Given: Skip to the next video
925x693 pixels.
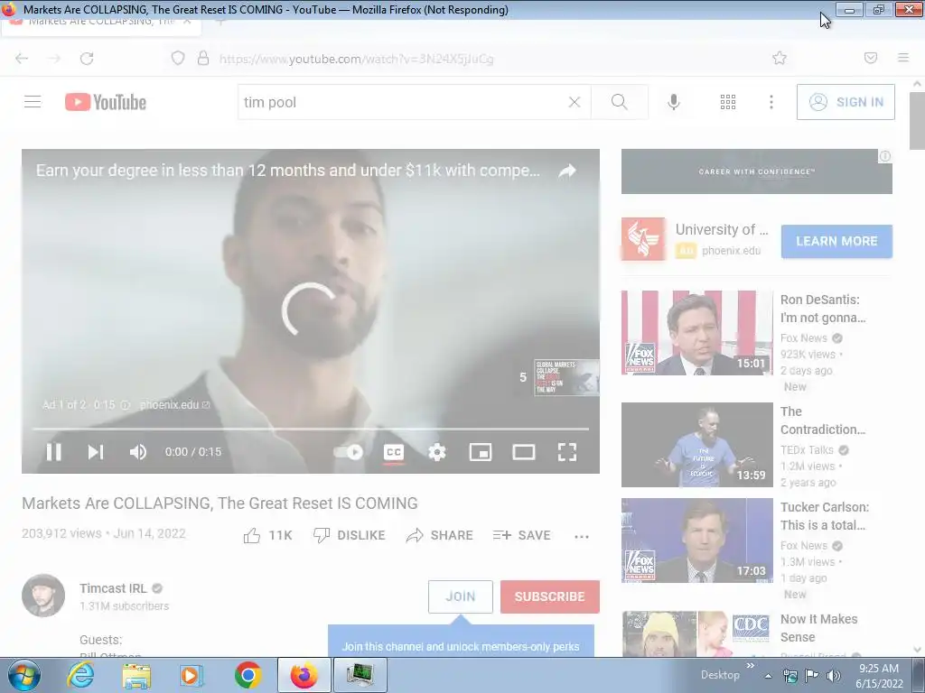Looking at the screenshot, I should [96, 452].
